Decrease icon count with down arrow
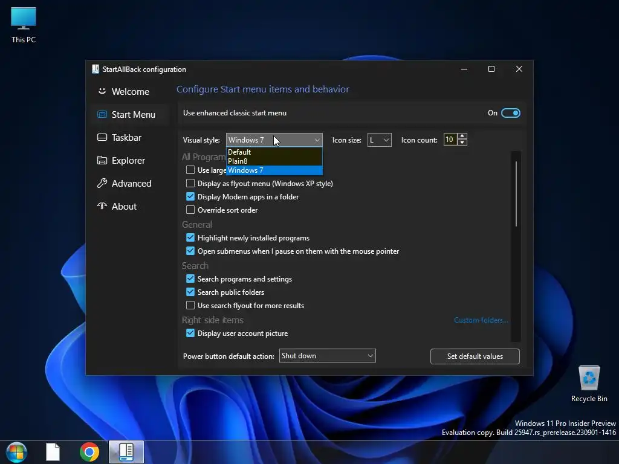 (462, 143)
